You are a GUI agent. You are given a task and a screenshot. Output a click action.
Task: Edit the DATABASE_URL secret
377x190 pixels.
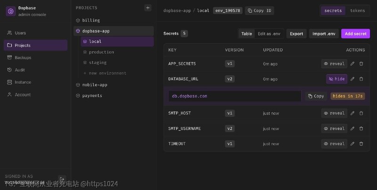click(352, 79)
